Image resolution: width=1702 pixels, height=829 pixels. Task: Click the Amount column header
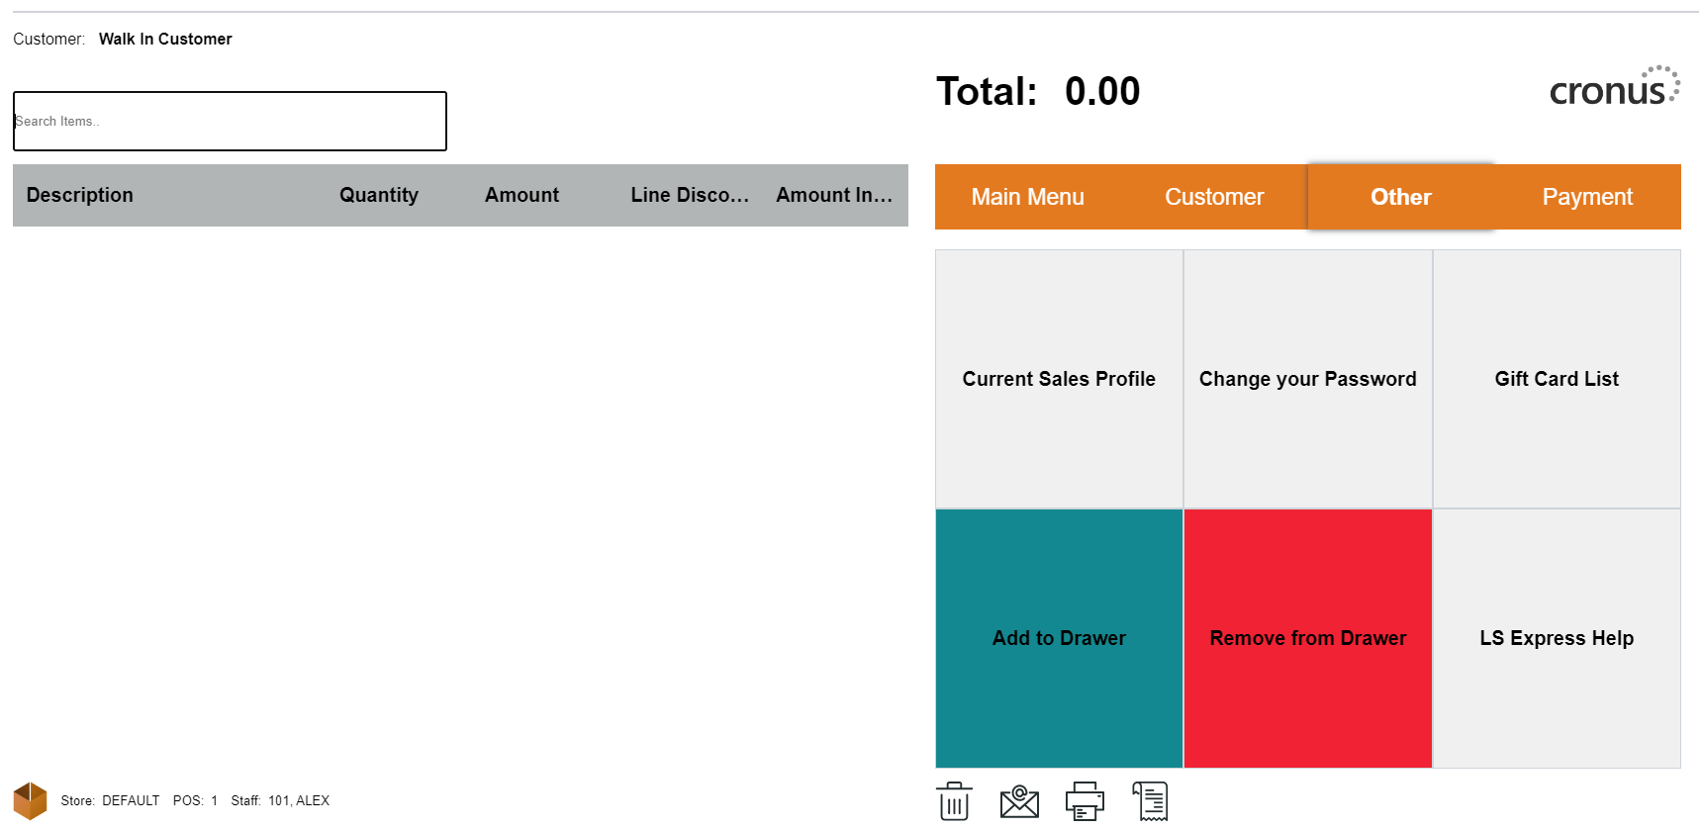[x=521, y=195]
